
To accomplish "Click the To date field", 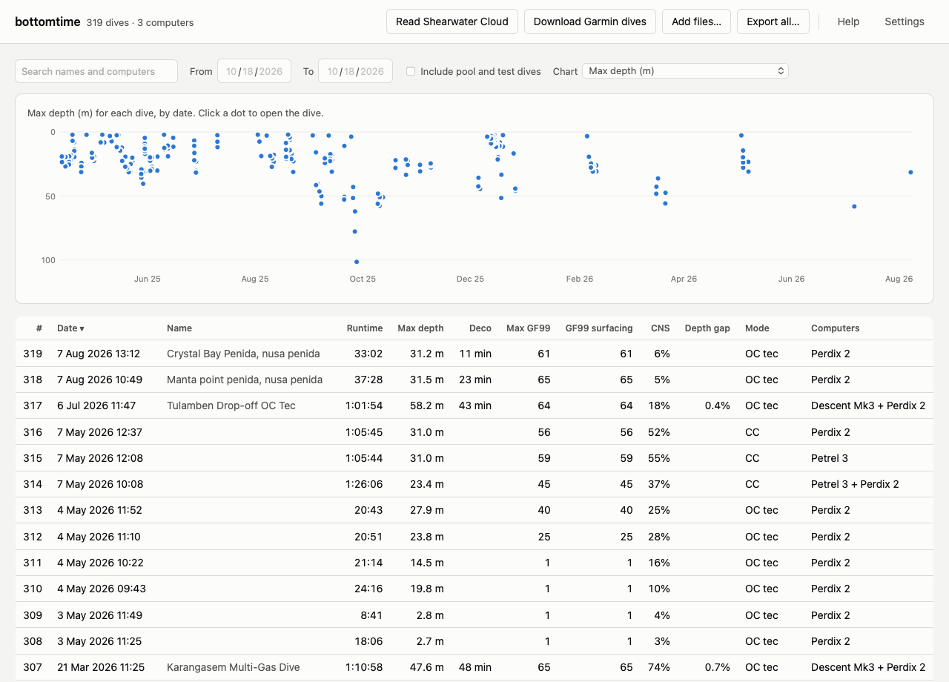I will coord(355,71).
